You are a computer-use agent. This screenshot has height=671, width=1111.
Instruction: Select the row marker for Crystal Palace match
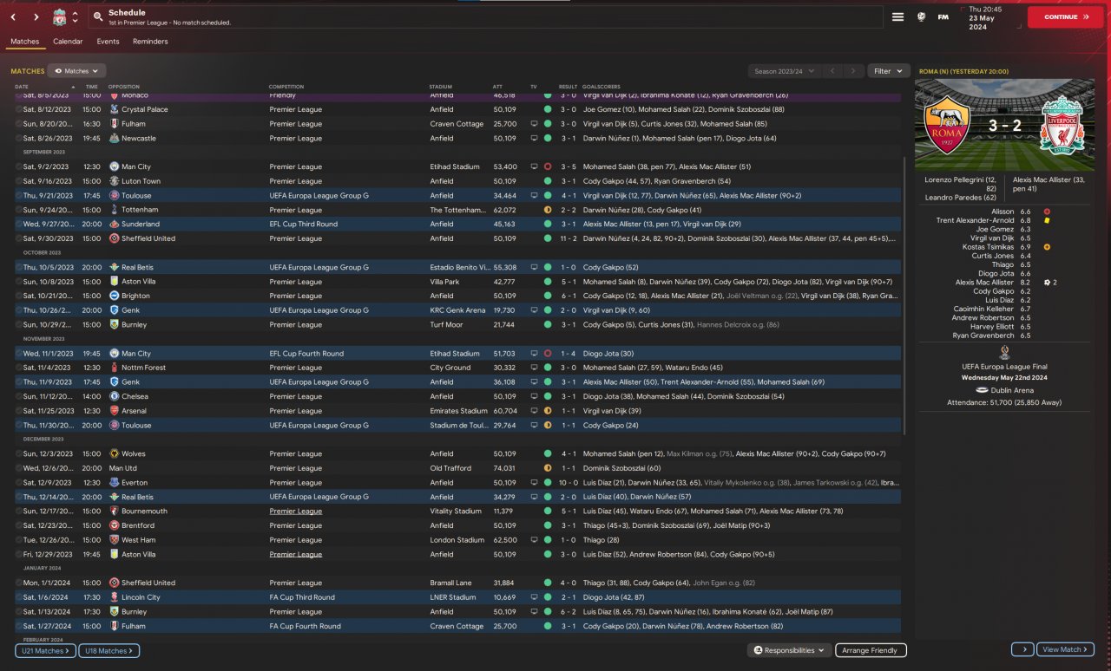(18, 109)
